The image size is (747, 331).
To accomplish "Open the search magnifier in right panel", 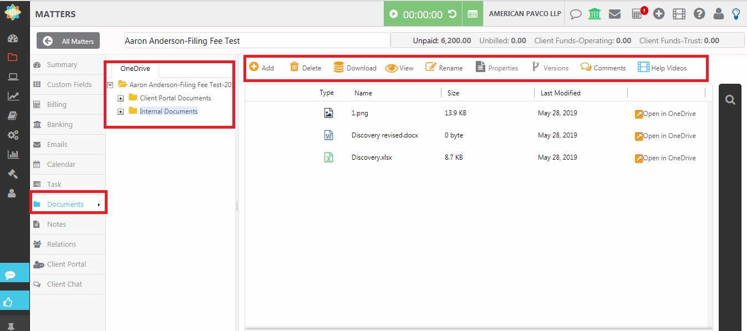I will pos(730,100).
